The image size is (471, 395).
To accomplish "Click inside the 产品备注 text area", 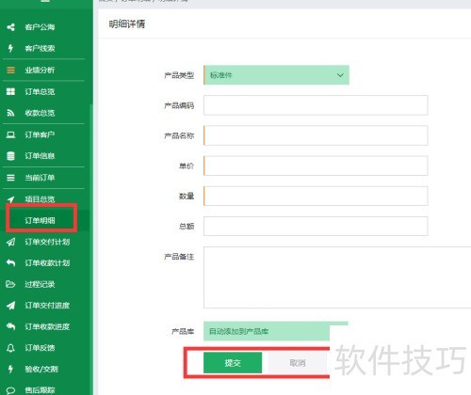I will (x=337, y=277).
